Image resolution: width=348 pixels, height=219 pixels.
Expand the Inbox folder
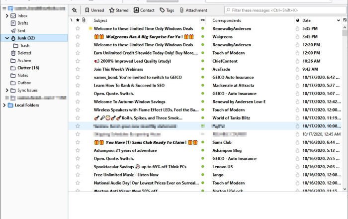coord(7,16)
